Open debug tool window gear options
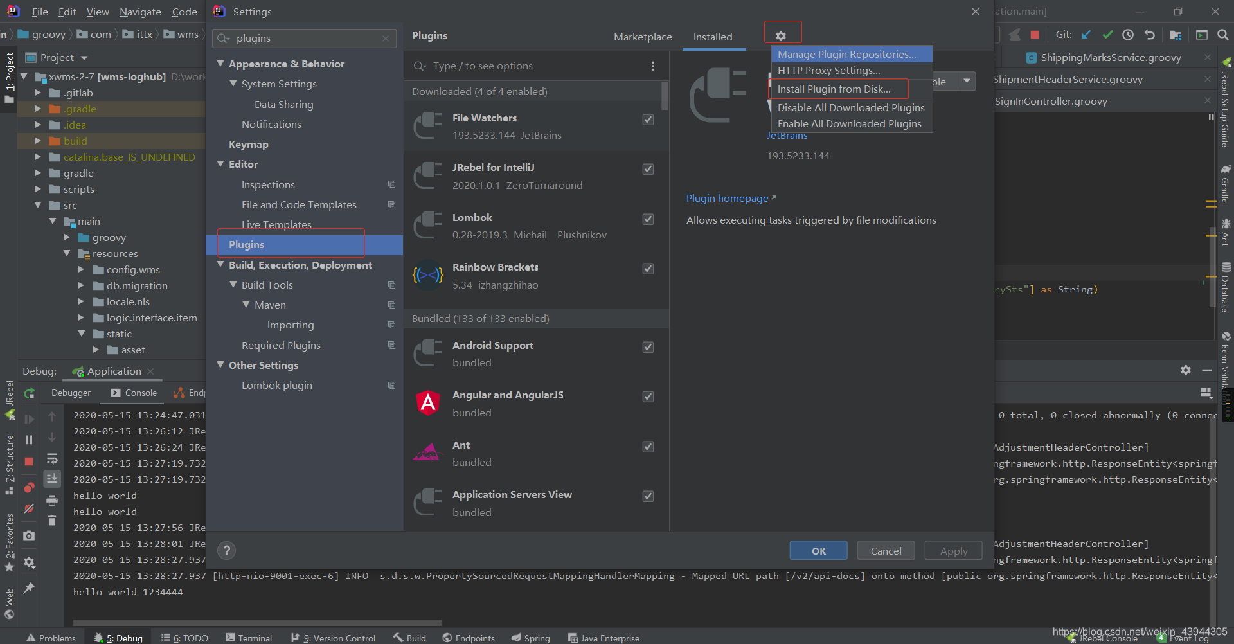This screenshot has width=1234, height=644. coord(1186,370)
